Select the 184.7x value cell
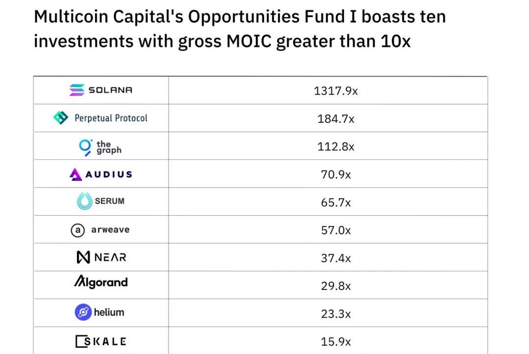 point(336,119)
